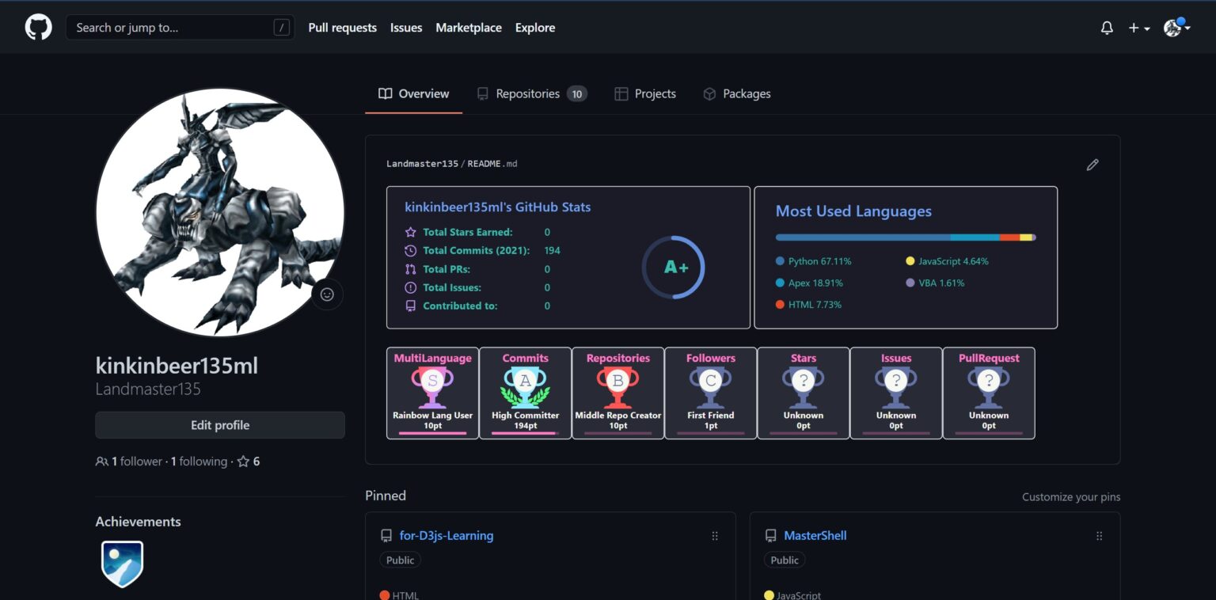Click the First Friend trophy
Image resolution: width=1216 pixels, height=600 pixels.
click(710, 392)
